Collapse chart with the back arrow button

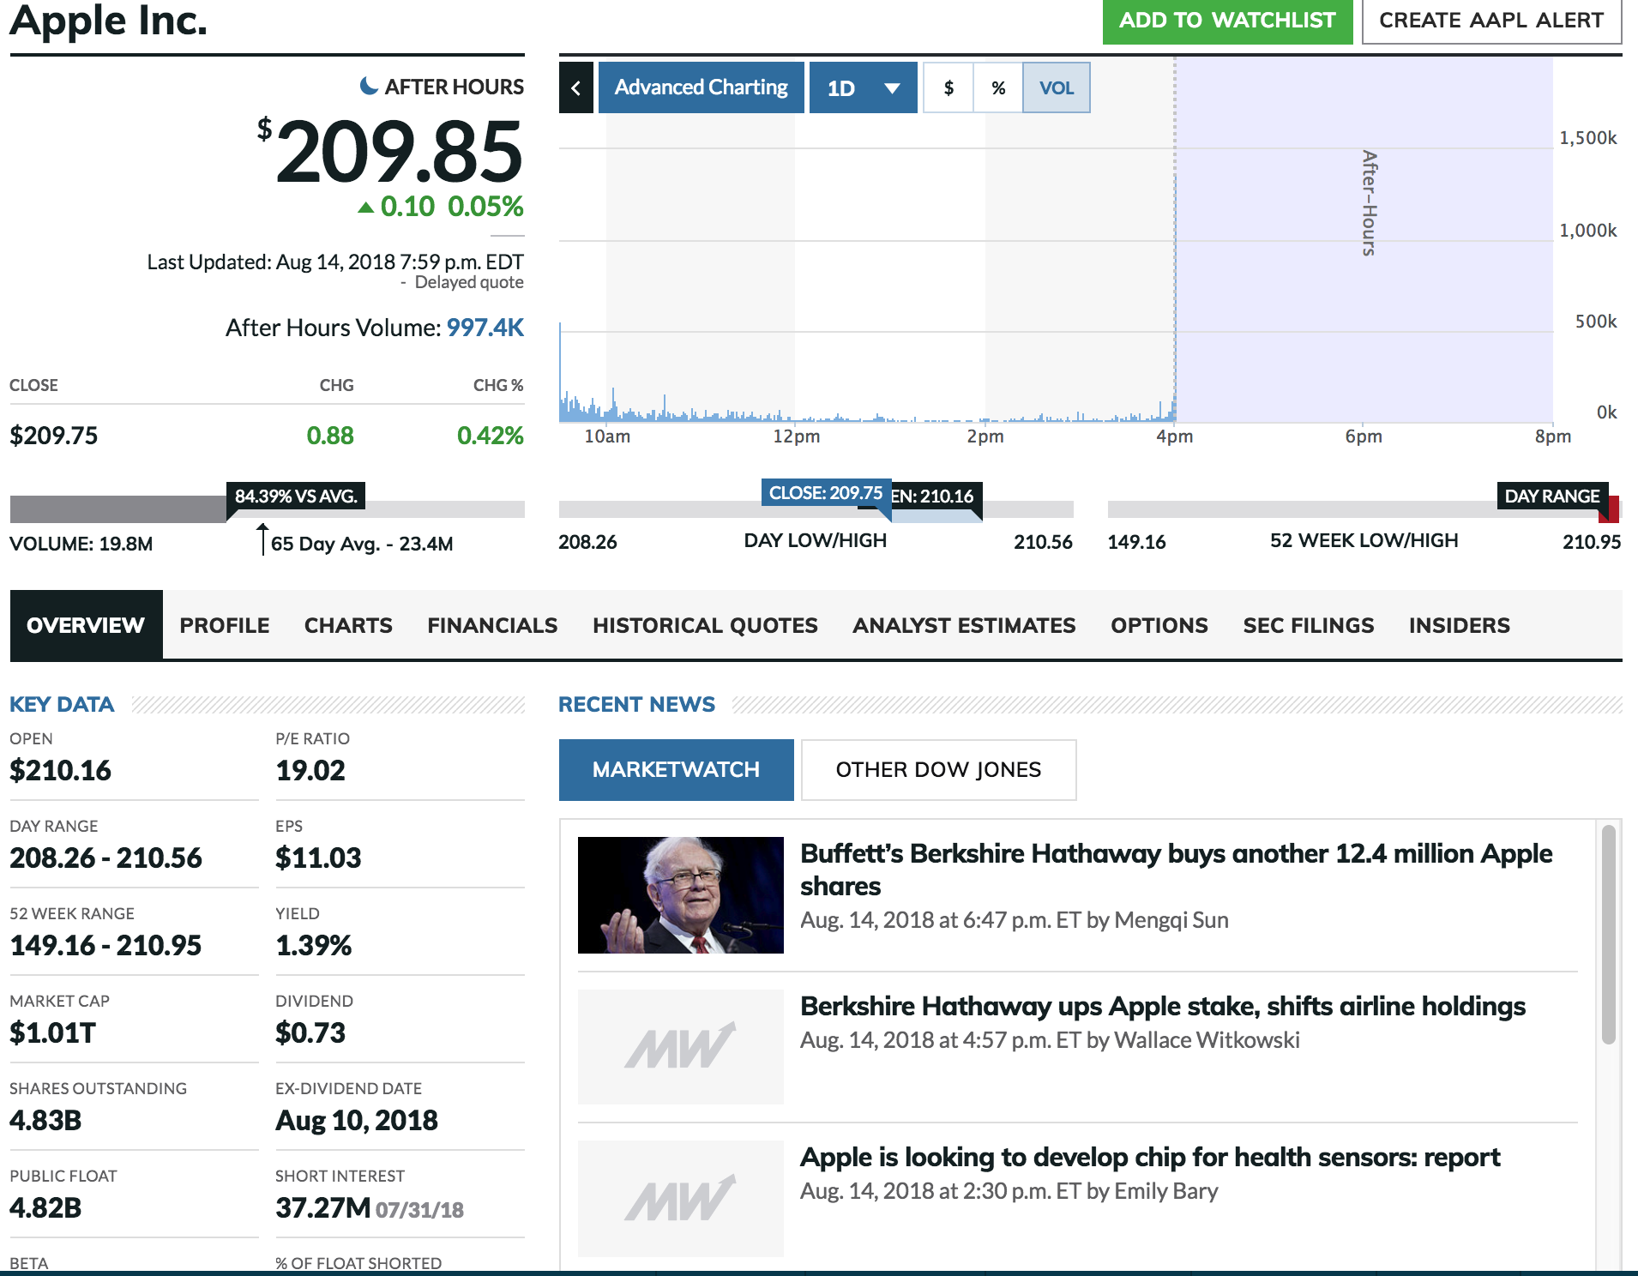[575, 87]
